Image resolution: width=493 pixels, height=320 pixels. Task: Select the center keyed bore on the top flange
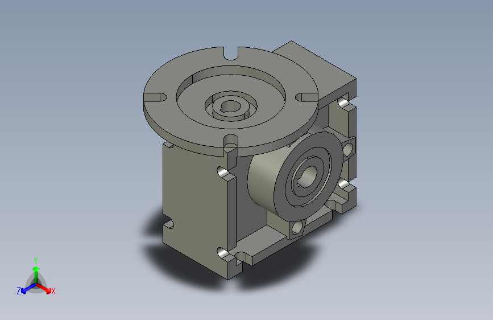(x=230, y=106)
